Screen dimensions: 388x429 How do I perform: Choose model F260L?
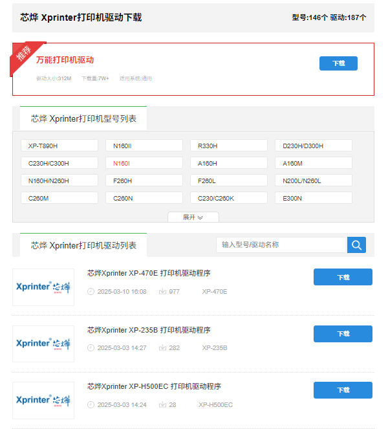(229, 181)
